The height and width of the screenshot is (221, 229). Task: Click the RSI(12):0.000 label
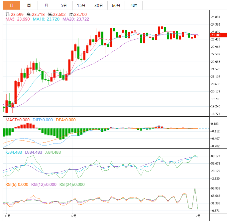[x=44, y=185]
